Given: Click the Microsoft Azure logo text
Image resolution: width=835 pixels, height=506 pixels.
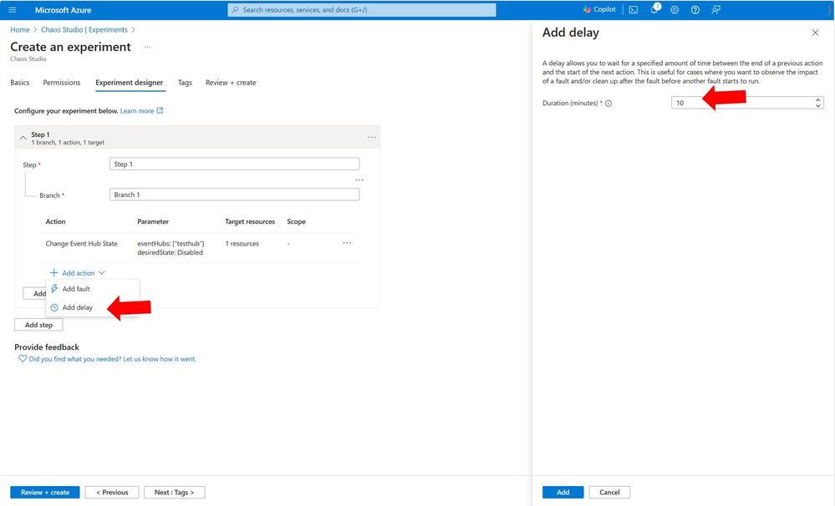Looking at the screenshot, I should pyautogui.click(x=63, y=10).
